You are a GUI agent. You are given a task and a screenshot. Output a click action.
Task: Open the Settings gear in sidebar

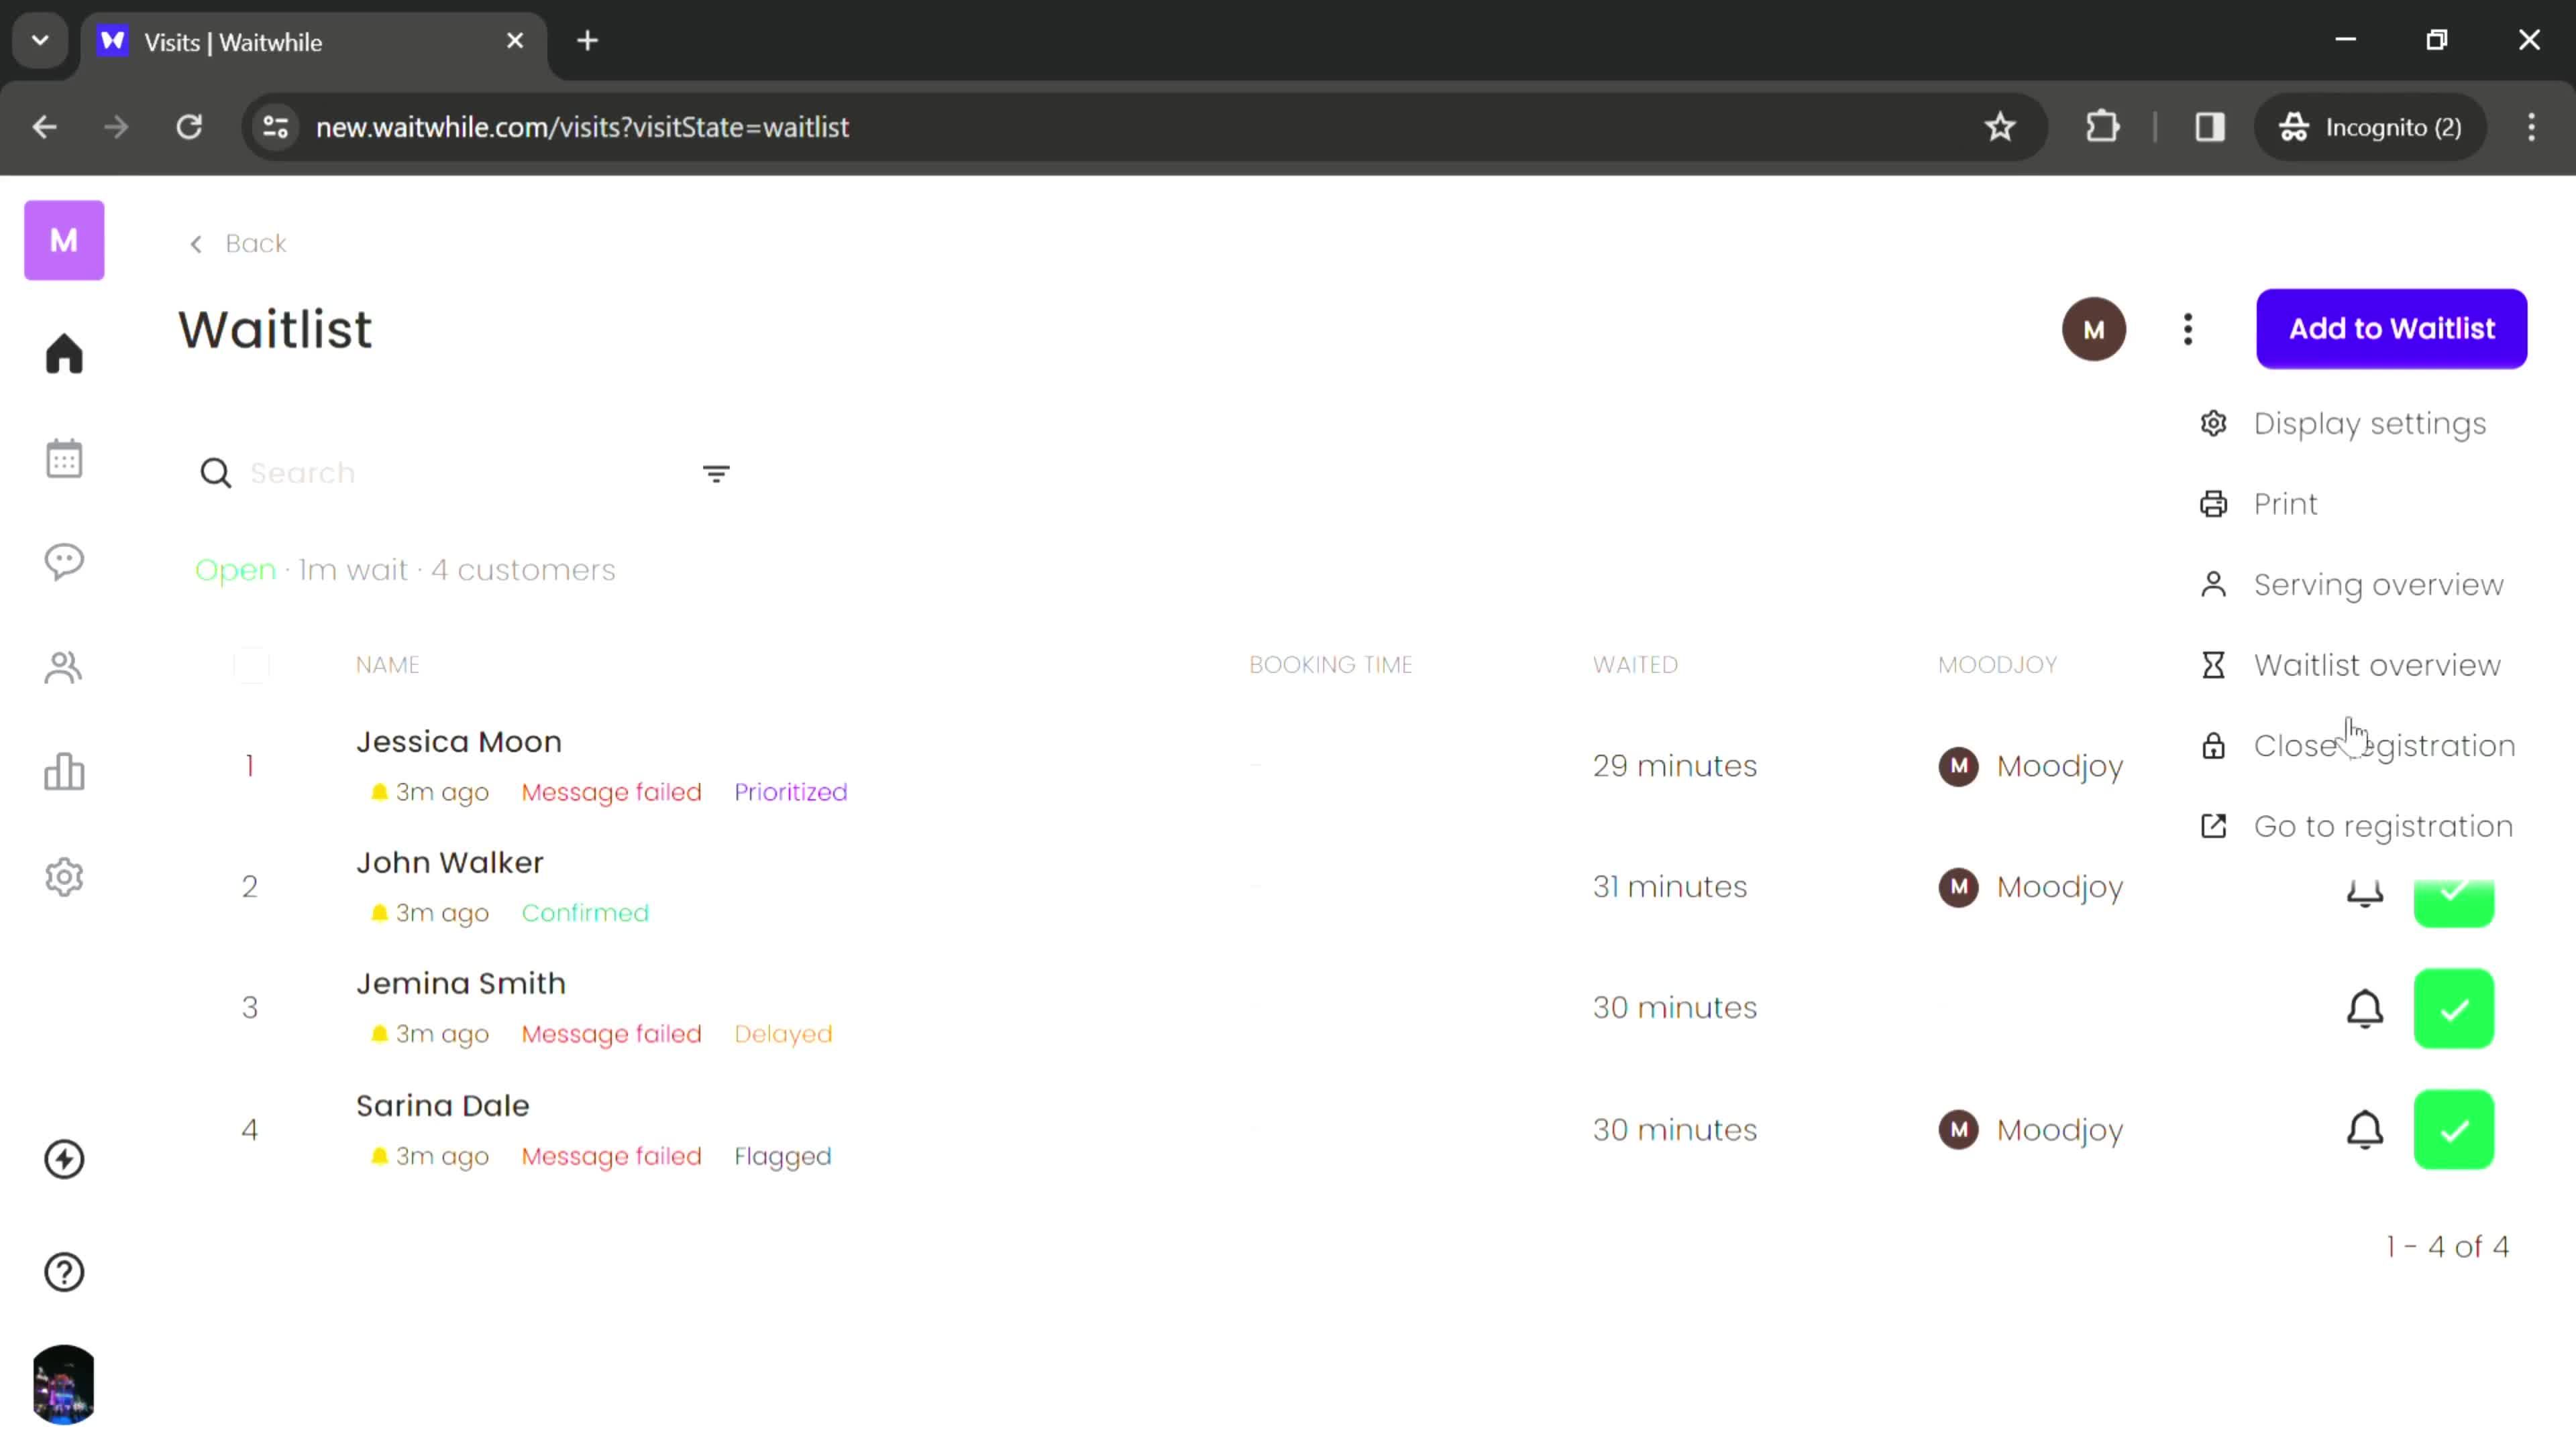click(x=64, y=878)
